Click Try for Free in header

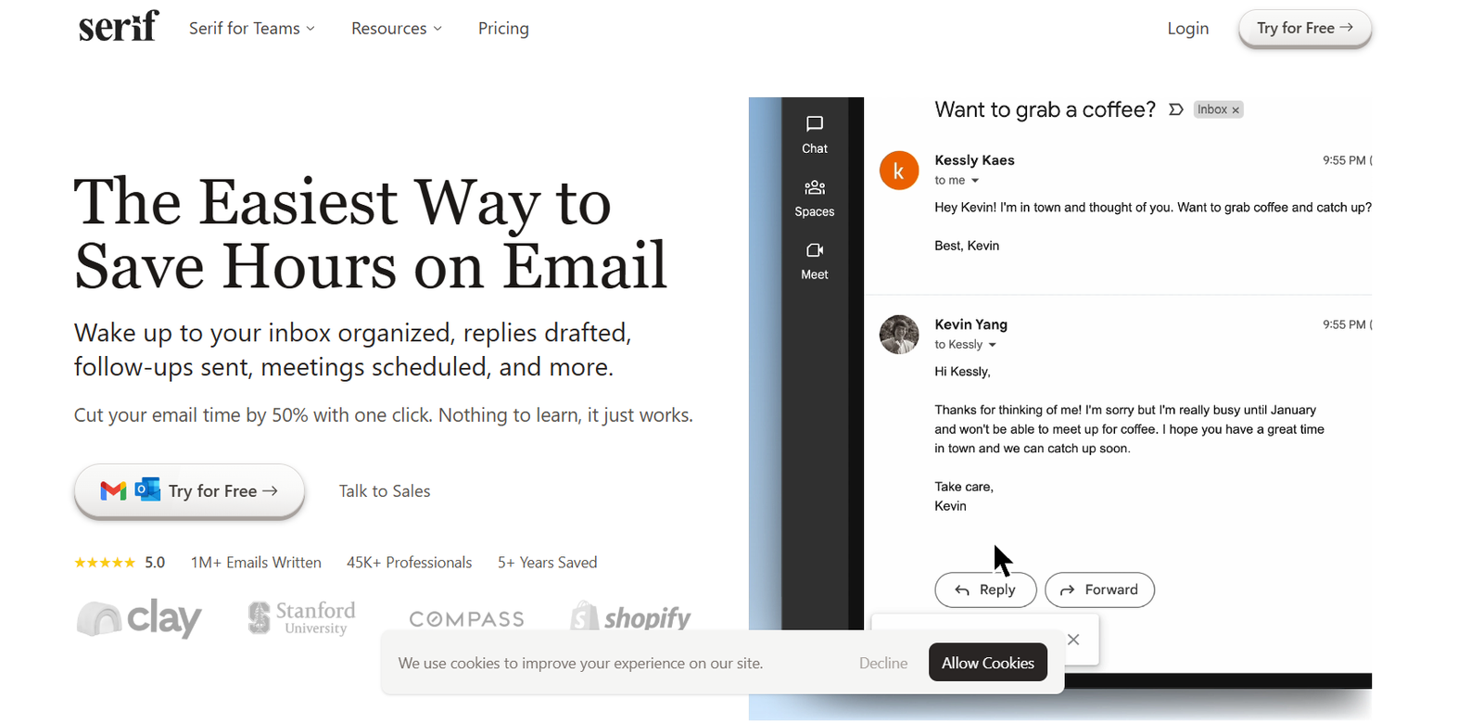(1304, 29)
